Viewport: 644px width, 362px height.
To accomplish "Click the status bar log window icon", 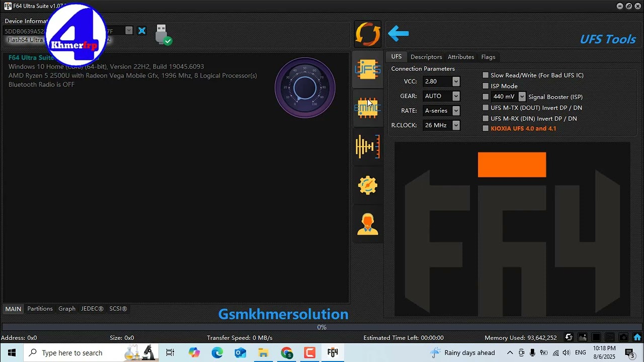I will (x=609, y=337).
